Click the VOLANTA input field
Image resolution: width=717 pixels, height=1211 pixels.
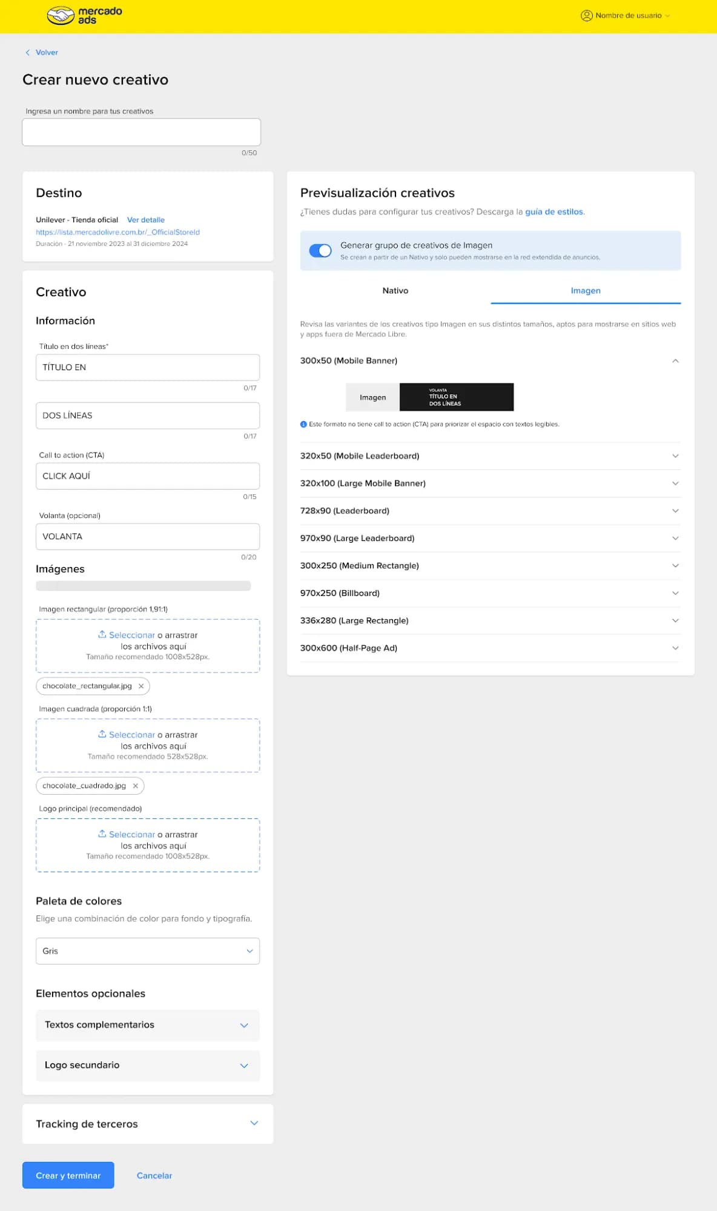(148, 537)
